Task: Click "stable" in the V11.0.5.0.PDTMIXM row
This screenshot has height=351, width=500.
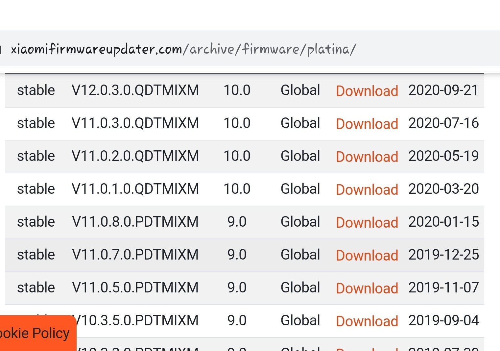Action: (x=36, y=288)
